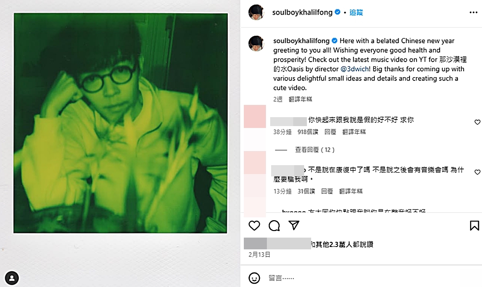
Task: Open the comment bubble icon
Action: pos(274,225)
